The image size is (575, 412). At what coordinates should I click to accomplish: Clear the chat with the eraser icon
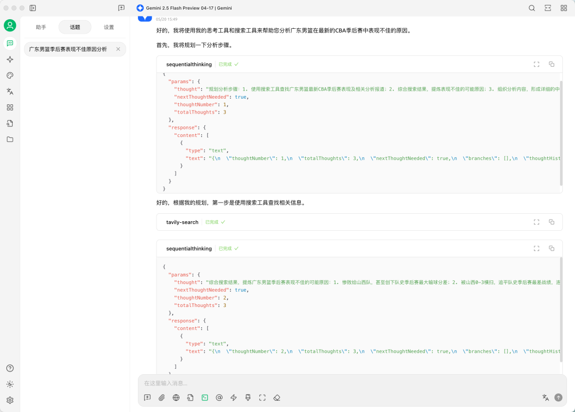277,398
